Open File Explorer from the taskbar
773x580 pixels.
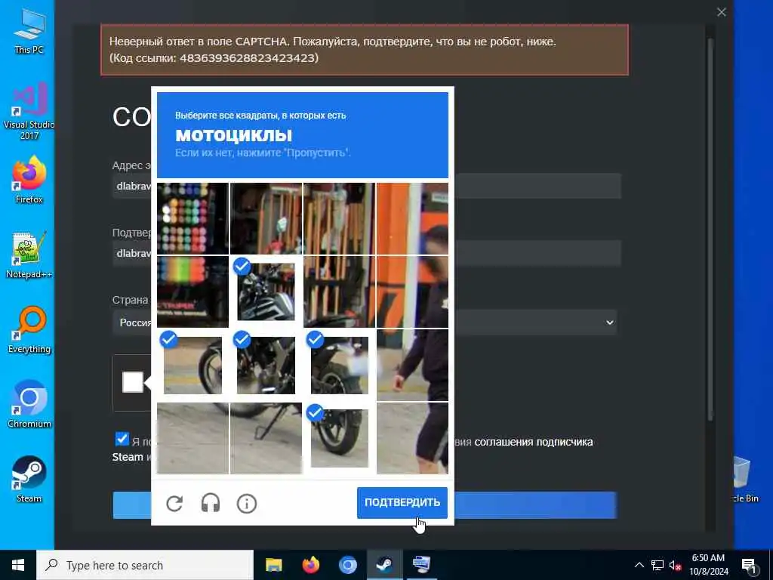(273, 565)
